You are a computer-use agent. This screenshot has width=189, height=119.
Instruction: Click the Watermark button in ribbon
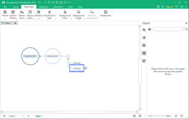[x=105, y=14]
